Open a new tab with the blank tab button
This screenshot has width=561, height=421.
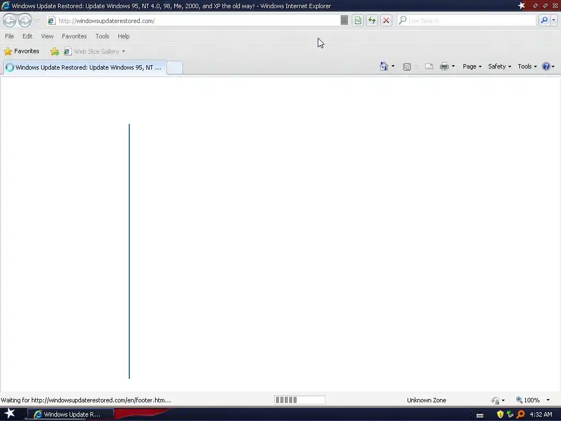click(x=175, y=67)
